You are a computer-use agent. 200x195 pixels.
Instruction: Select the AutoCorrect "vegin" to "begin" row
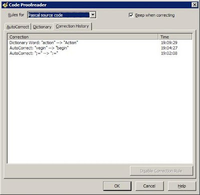pos(100,48)
